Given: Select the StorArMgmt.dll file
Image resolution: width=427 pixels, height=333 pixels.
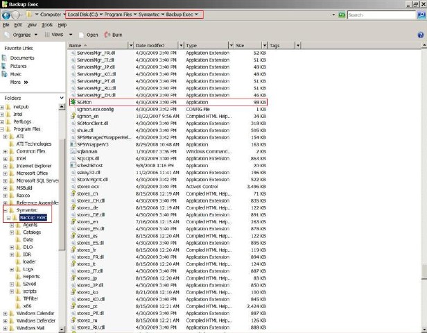Looking at the screenshot, I should coord(92,180).
